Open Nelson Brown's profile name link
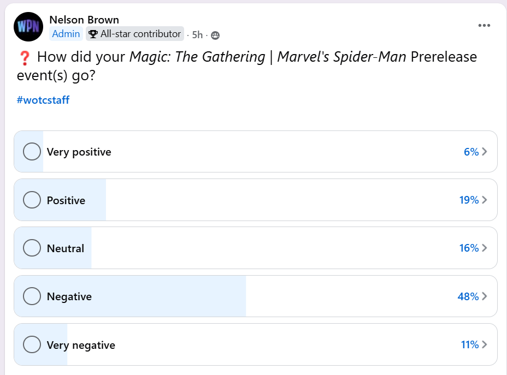 tap(84, 20)
